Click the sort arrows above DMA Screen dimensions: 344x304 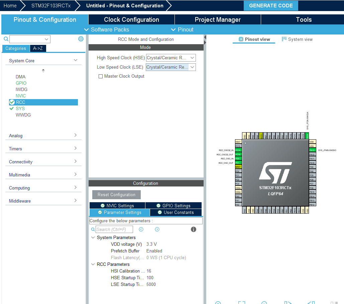(x=43, y=71)
